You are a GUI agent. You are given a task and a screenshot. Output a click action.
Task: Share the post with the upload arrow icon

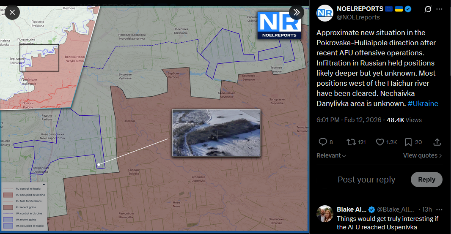click(437, 142)
